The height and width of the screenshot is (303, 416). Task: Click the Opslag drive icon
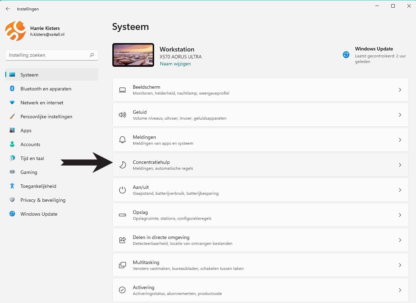122,215
